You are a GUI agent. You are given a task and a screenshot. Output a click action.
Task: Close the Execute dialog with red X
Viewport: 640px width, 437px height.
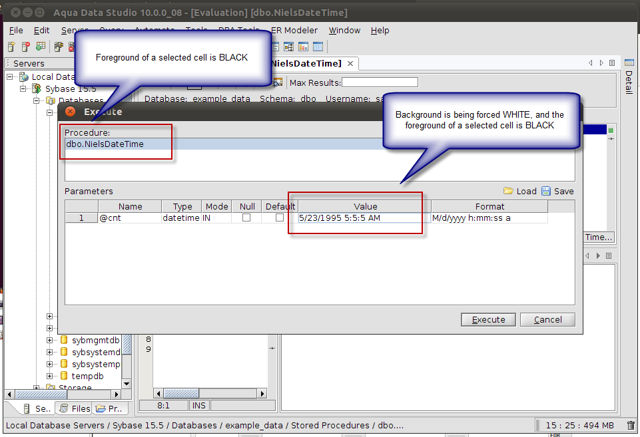70,111
